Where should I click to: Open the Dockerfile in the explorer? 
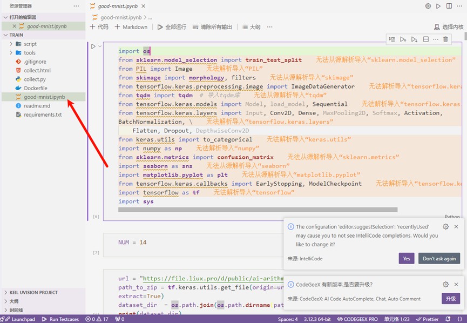(x=44, y=88)
